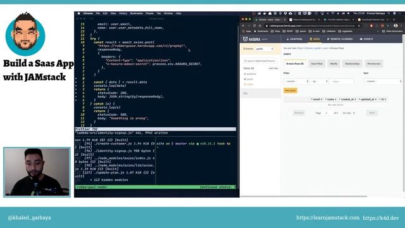Screen dimensions: 405x228
Task: Click the Previous pagination button
Action: pos(299,113)
